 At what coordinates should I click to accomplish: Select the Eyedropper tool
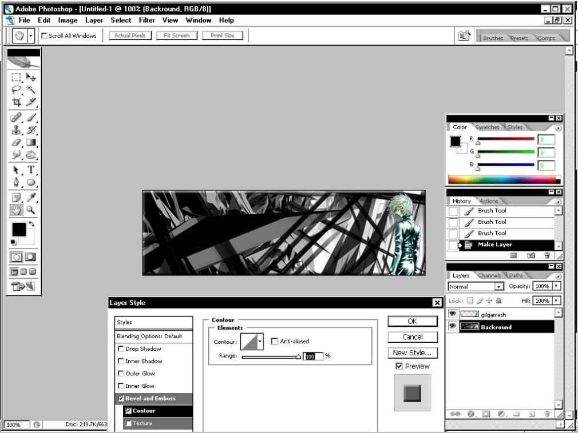tap(31, 198)
